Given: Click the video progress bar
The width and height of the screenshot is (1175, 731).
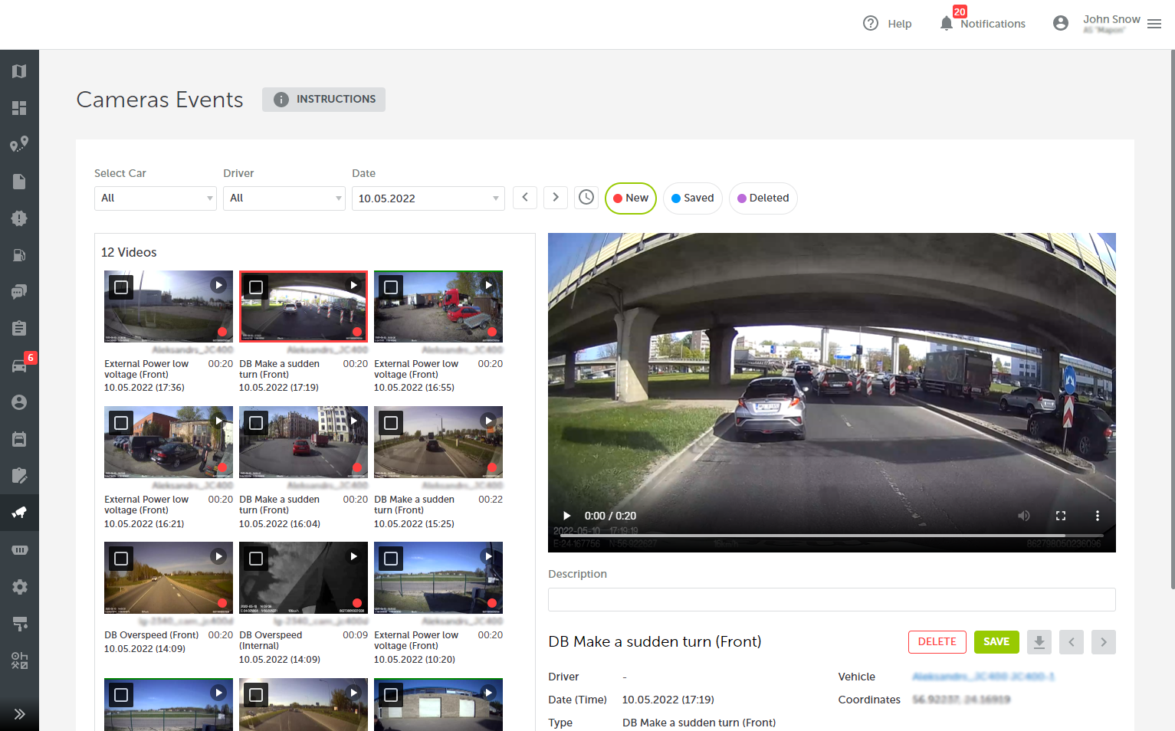Looking at the screenshot, I should pyautogui.click(x=832, y=535).
